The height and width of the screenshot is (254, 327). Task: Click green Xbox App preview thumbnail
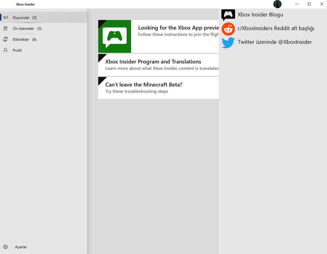tap(114, 36)
